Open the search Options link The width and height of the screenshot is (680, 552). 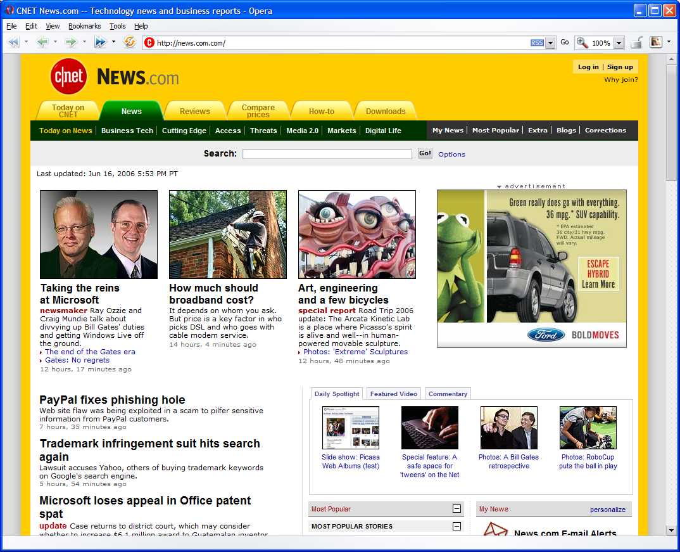tap(451, 154)
